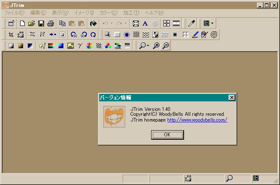Viewport: 280px width, 185px height.
Task: Click the XOR color icon
Action: pos(118,46)
